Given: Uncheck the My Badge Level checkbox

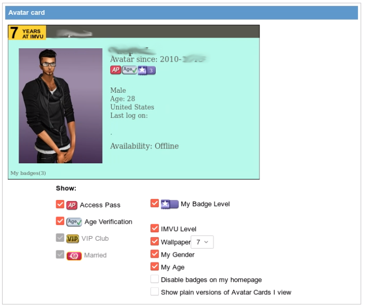Looking at the screenshot, I should [155, 203].
